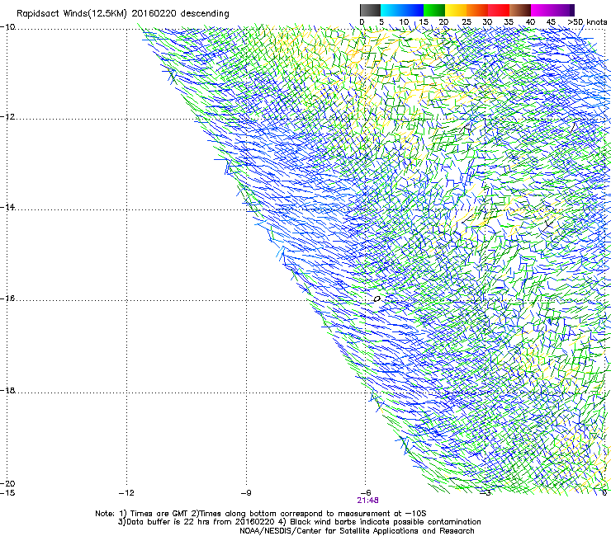The height and width of the screenshot is (536, 611).
Task: Click the -12 latitude axis label
Action: [x=7, y=117]
